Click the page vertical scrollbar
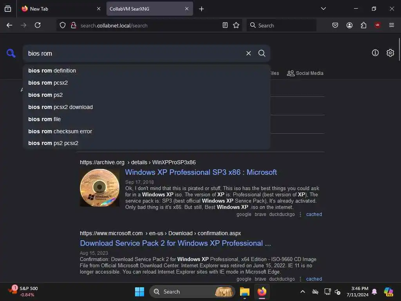 pyautogui.click(x=399, y=49)
